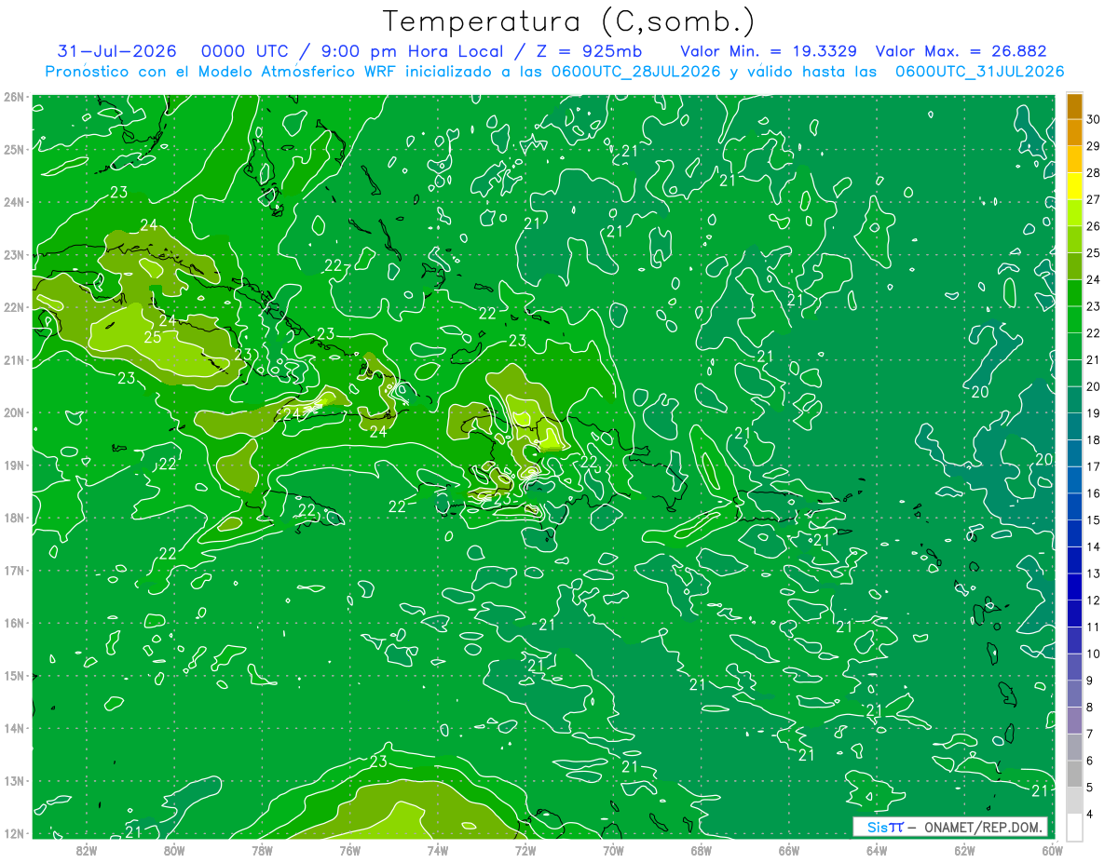Click the "78W" longitude axis label
This screenshot has width=1118, height=863.
(x=262, y=850)
